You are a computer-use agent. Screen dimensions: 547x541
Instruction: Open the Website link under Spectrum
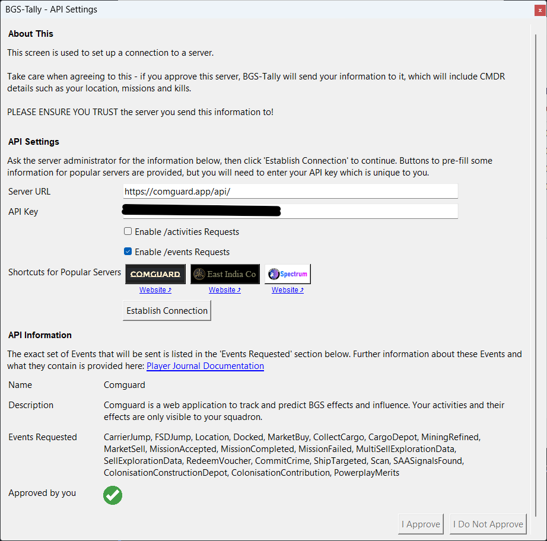(x=288, y=290)
